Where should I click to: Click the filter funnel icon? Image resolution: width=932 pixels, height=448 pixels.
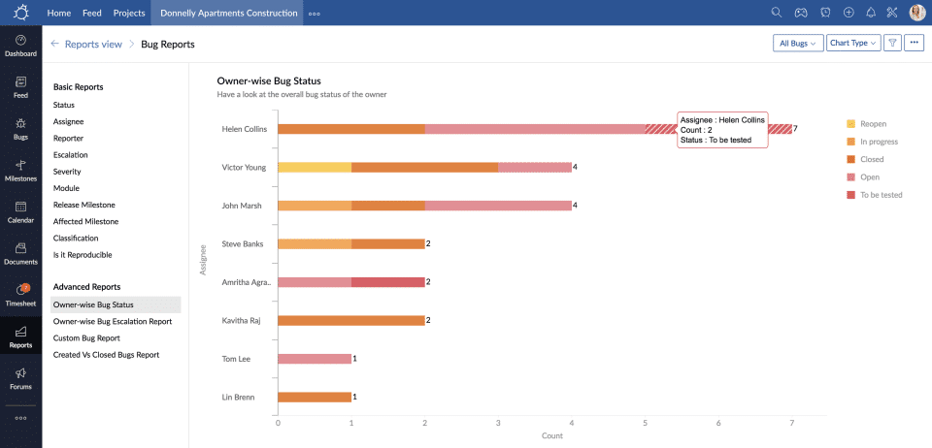tap(891, 43)
